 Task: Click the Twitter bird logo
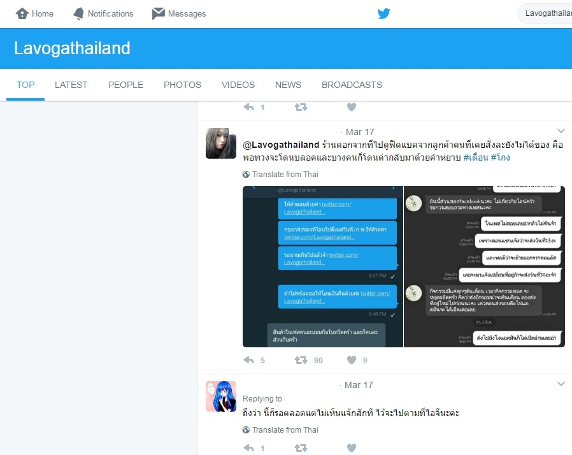(x=383, y=13)
